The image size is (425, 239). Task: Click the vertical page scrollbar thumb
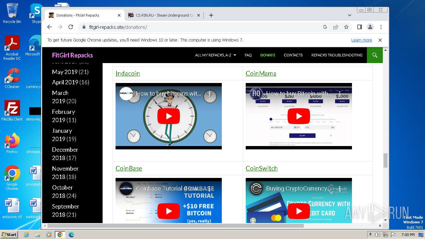[x=385, y=161]
